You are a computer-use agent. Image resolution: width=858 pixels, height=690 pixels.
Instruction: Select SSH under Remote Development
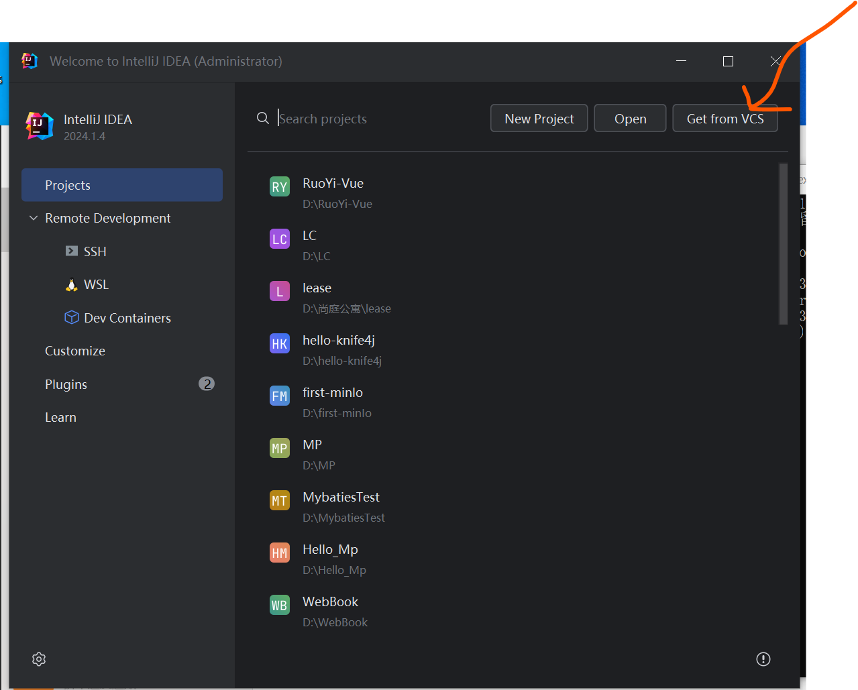coord(95,251)
